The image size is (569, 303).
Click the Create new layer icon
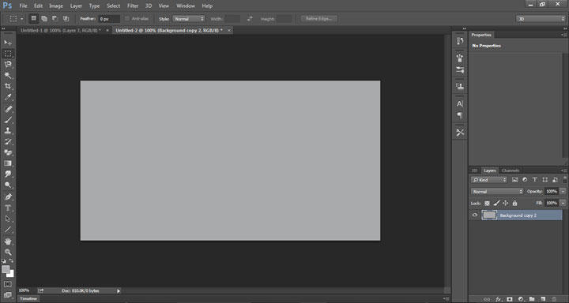tap(543, 299)
